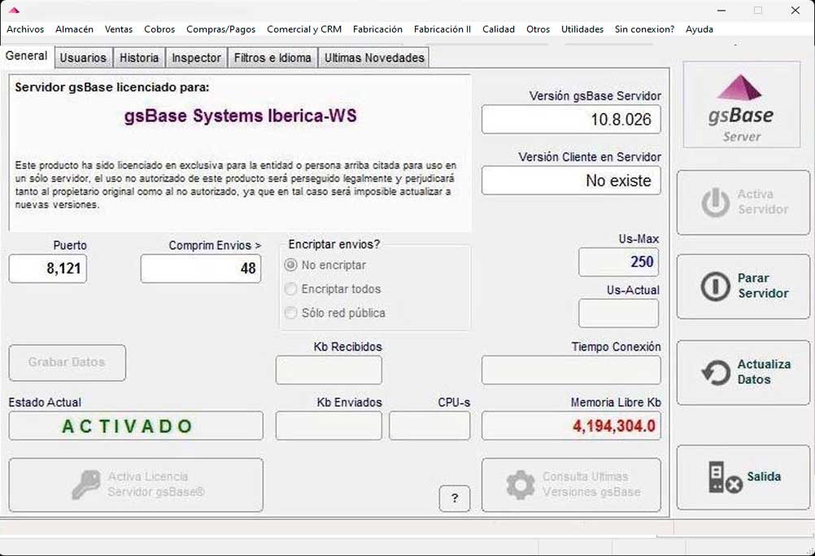Open the Comercial y CRM menu
The width and height of the screenshot is (815, 556).
[x=304, y=29]
